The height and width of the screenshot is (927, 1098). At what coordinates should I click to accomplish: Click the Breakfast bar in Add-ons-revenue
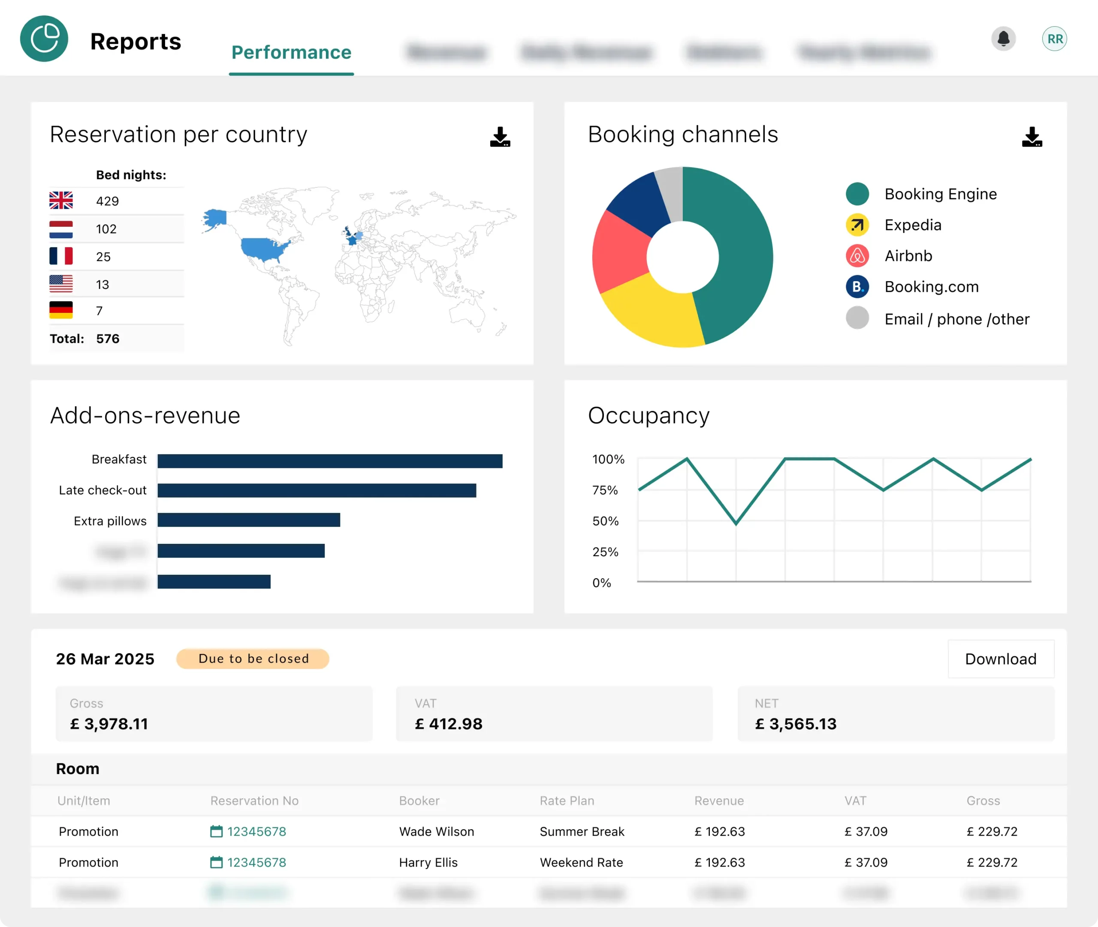pos(331,460)
